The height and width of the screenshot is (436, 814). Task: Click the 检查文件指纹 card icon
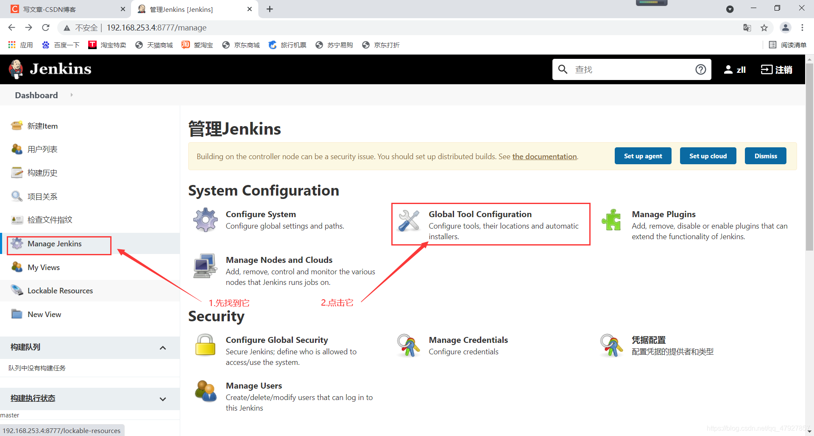17,220
